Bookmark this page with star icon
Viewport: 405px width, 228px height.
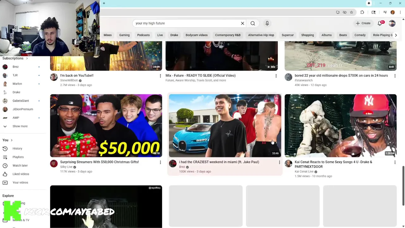point(352,12)
